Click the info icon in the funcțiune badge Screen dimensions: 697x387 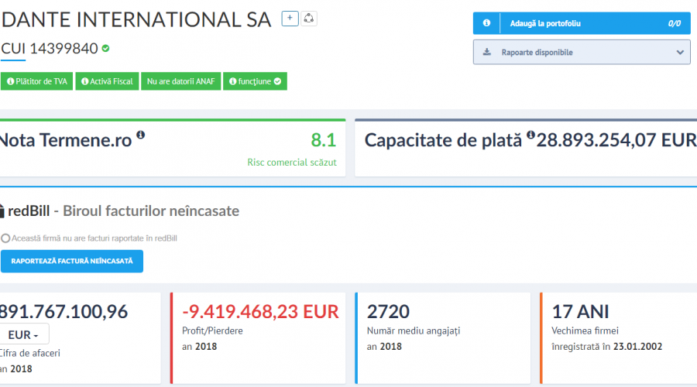tap(232, 81)
